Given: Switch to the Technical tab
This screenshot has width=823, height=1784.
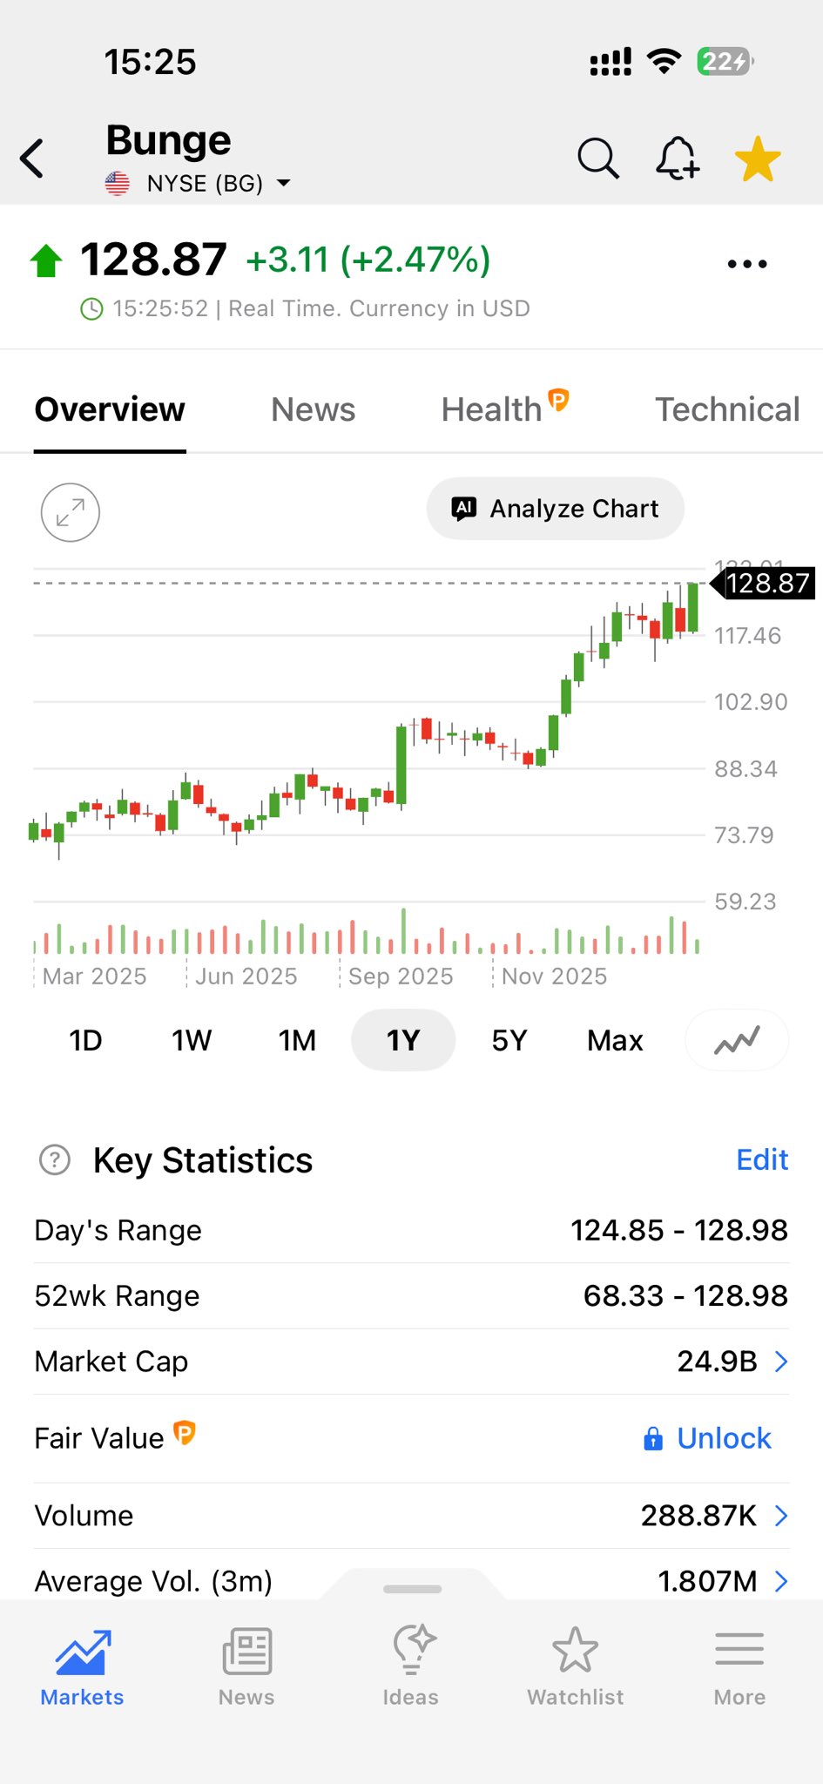Looking at the screenshot, I should [727, 409].
